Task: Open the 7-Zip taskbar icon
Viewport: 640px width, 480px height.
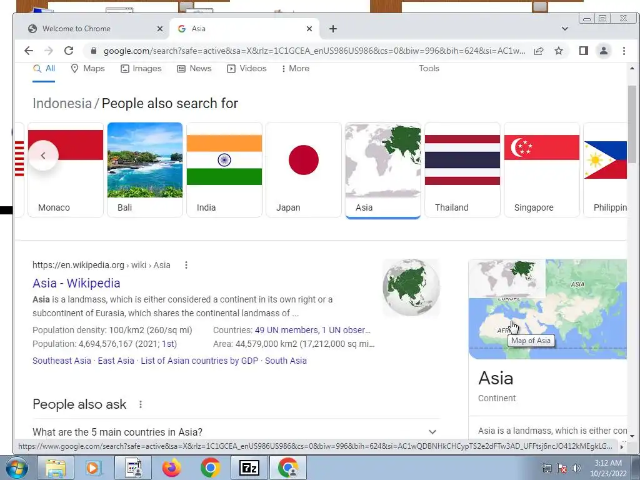Action: (x=249, y=468)
